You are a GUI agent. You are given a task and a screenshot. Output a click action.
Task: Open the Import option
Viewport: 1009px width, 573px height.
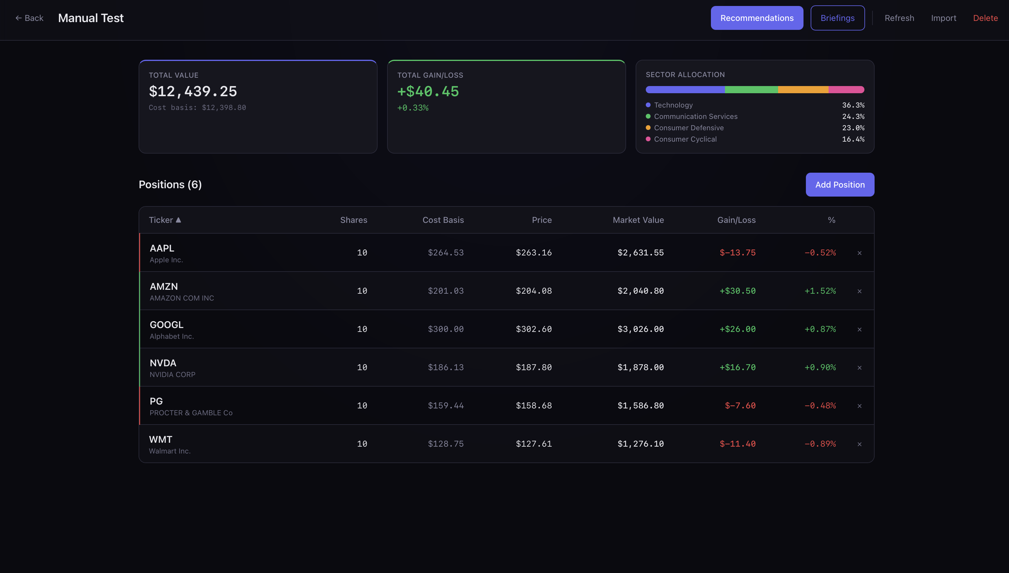tap(943, 18)
